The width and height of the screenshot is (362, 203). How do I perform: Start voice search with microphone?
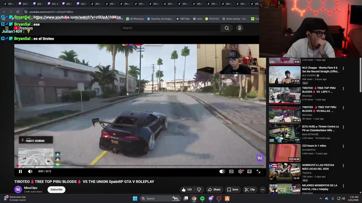[240, 28]
